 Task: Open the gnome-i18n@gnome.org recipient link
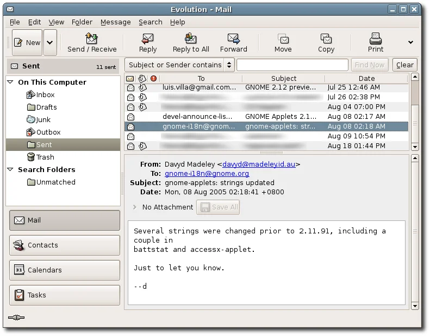pos(207,174)
